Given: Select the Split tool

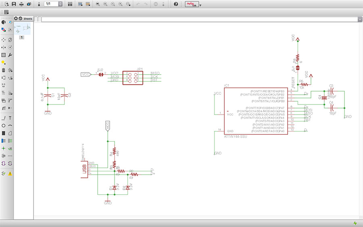Looking at the screenshot, I should 4,108.
